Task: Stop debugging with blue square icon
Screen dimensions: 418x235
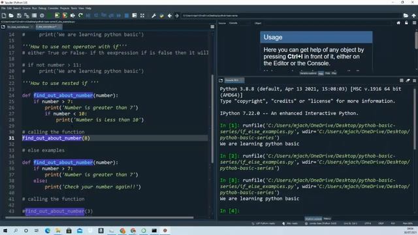Action: (x=127, y=16)
